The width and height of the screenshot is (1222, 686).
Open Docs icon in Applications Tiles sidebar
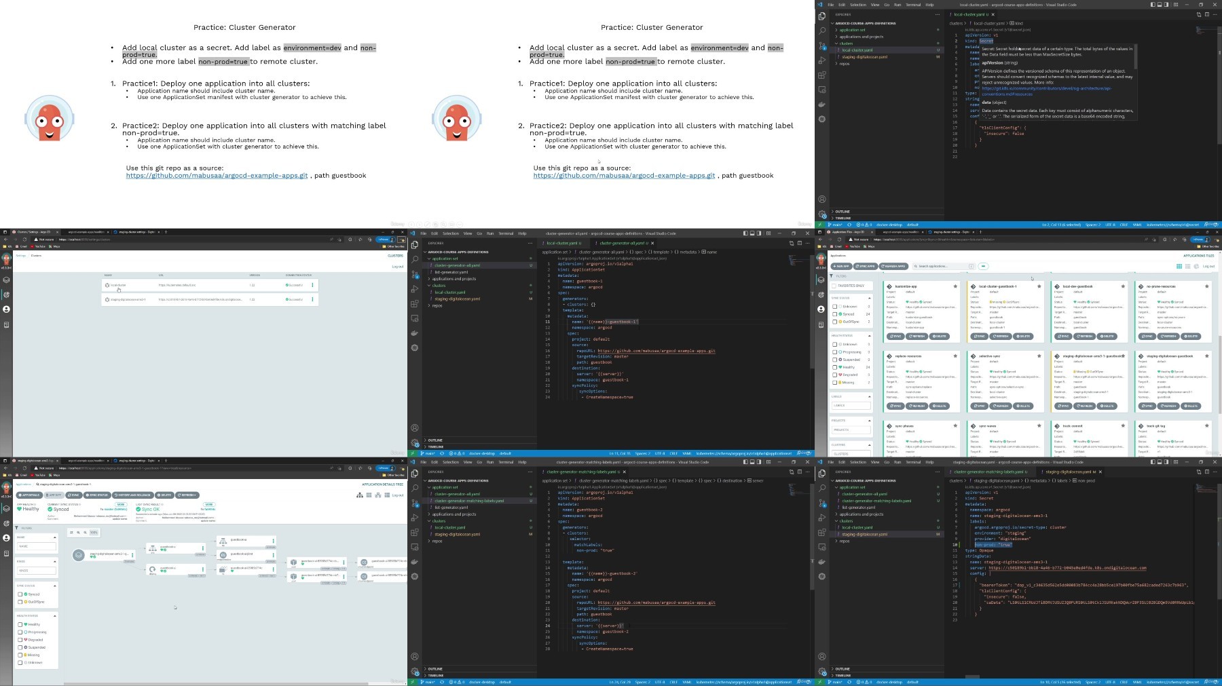point(821,325)
